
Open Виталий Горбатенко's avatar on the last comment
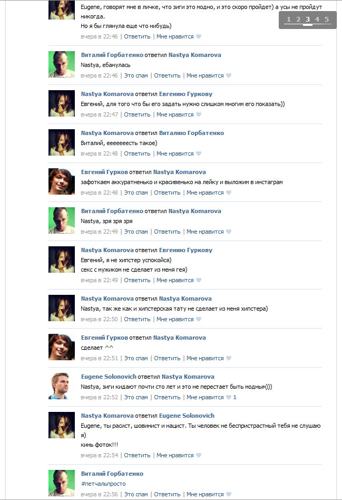coord(62,483)
